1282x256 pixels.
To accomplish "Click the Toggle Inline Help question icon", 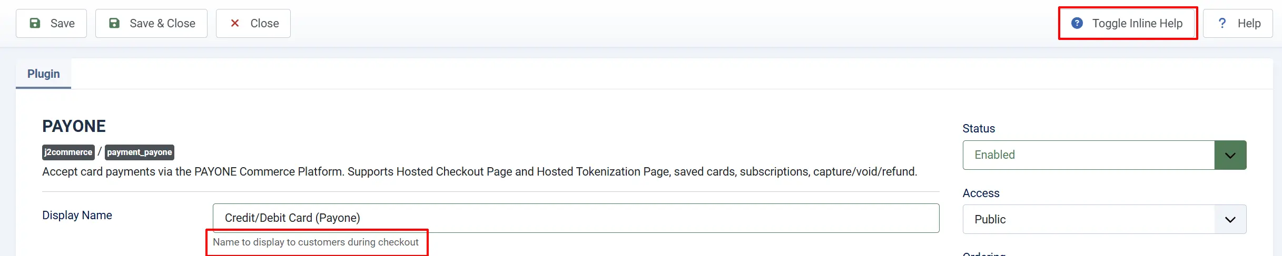I will coord(1077,23).
